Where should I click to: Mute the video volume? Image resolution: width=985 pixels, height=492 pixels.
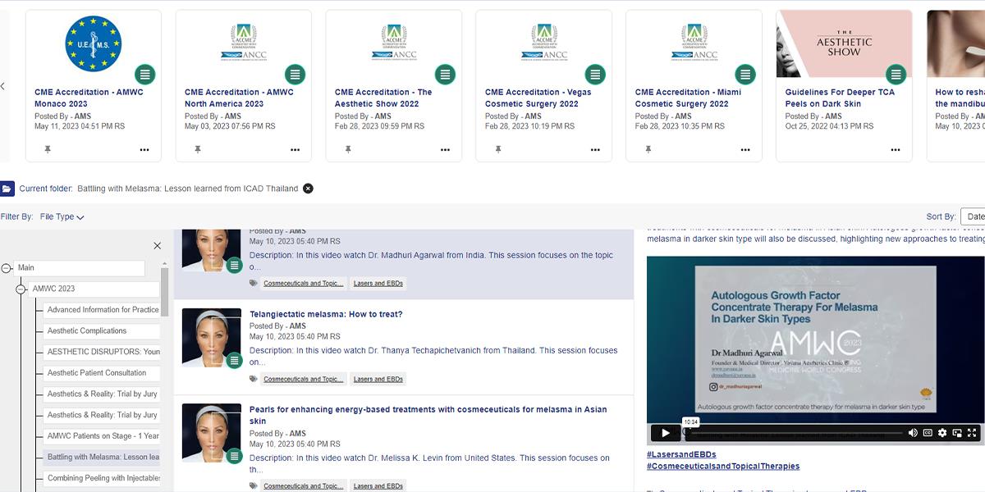[913, 432]
